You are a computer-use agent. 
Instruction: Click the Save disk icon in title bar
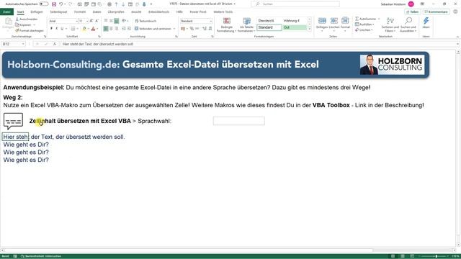point(54,4)
